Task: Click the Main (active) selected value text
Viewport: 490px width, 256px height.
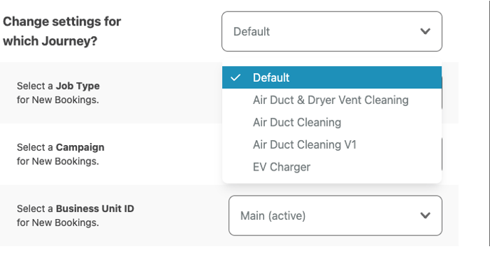Action: coord(273,215)
